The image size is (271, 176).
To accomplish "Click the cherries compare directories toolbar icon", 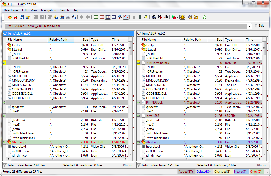I will click(16, 17).
